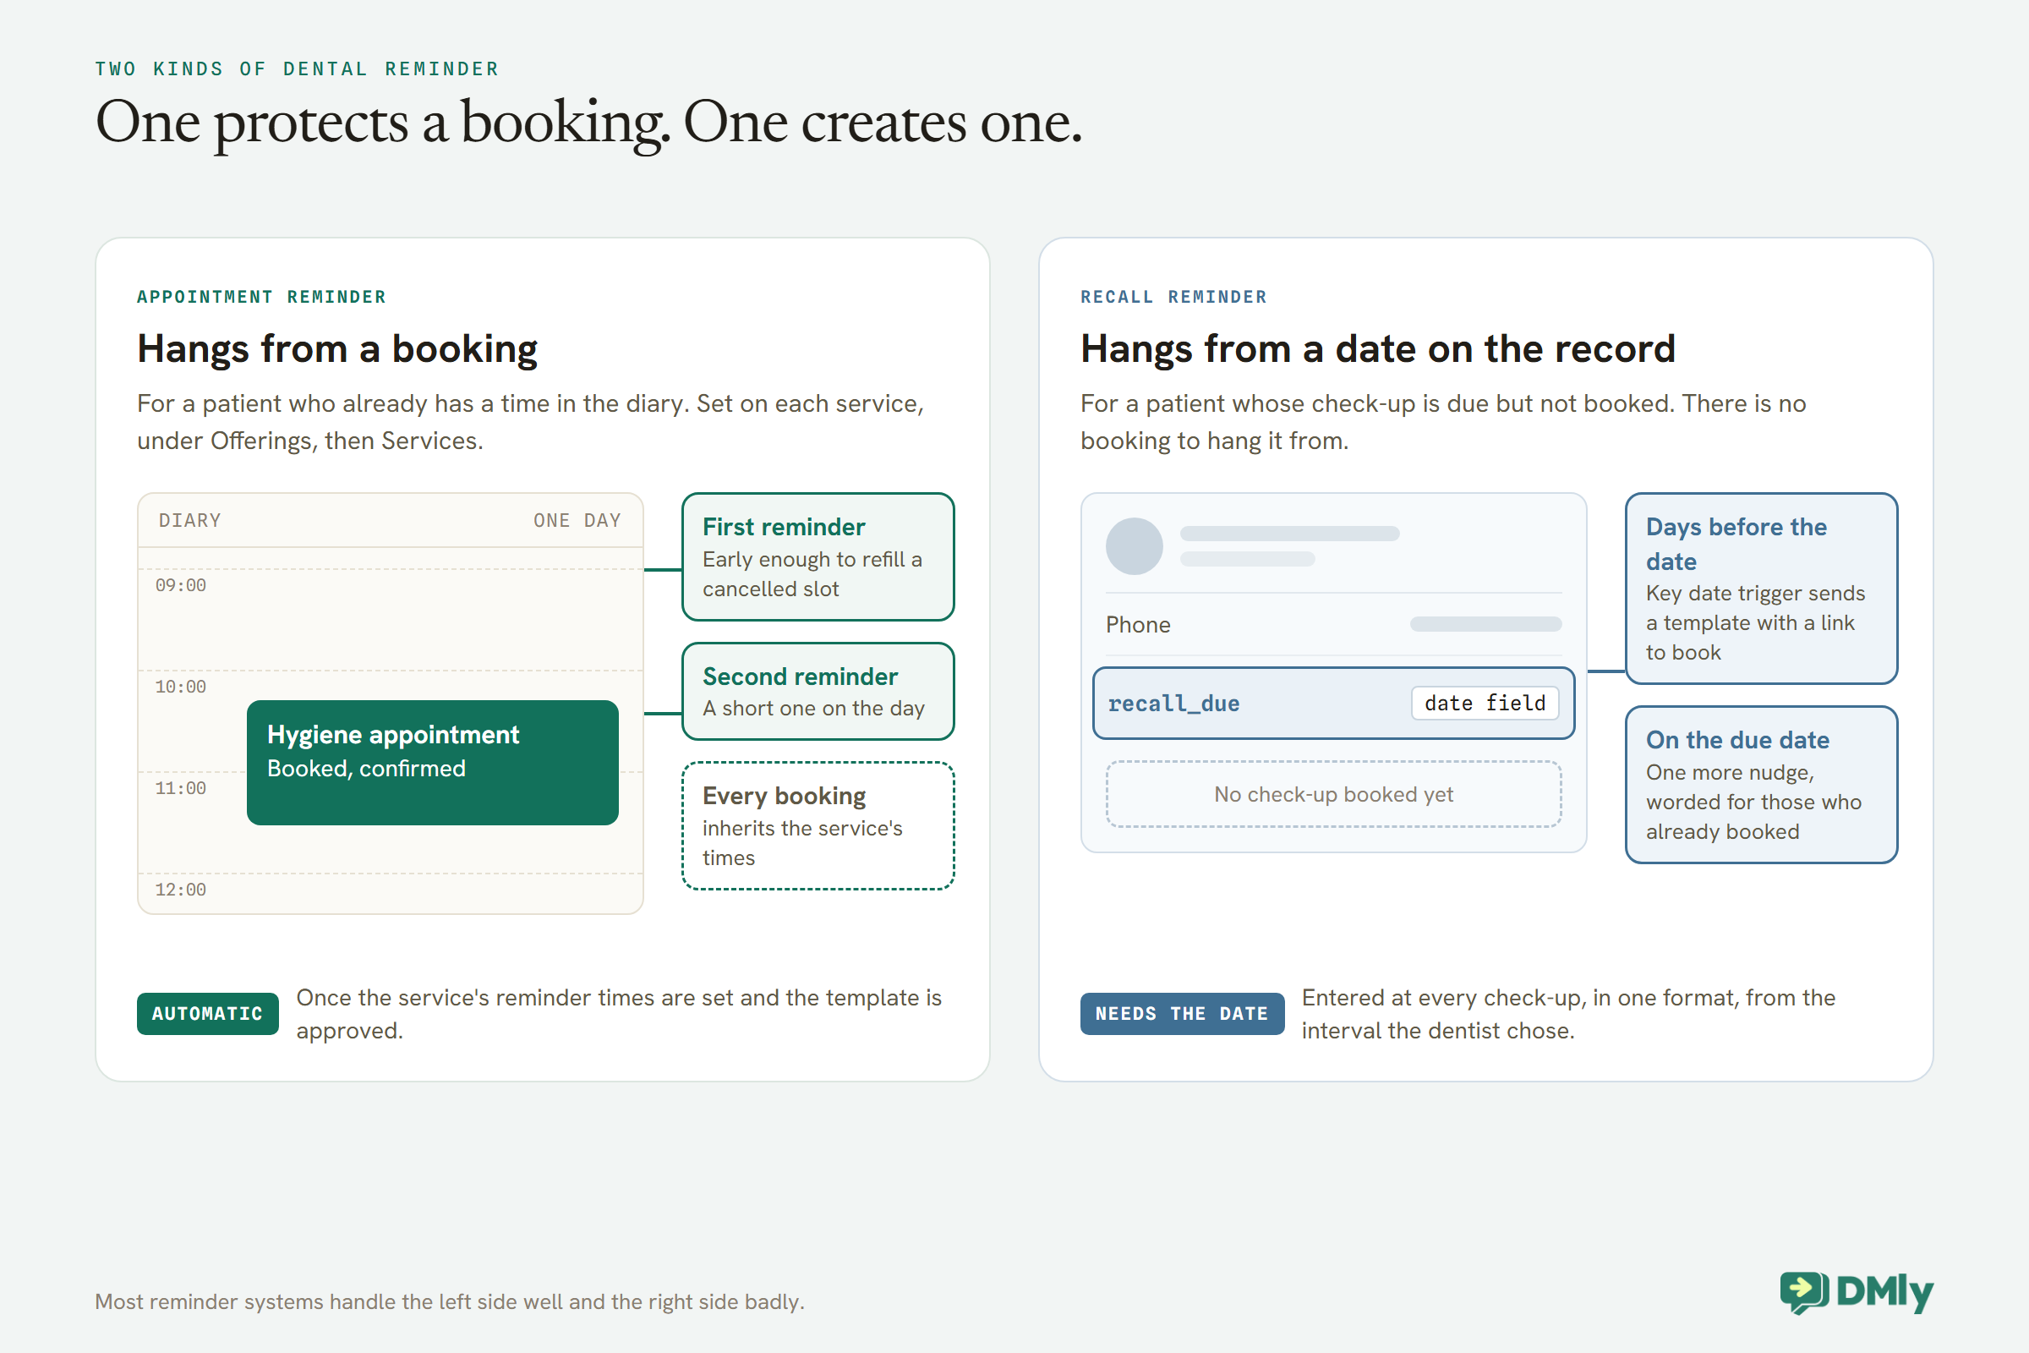The image size is (2029, 1353).
Task: Click the 10:00 time slot label
Action: pyautogui.click(x=180, y=687)
